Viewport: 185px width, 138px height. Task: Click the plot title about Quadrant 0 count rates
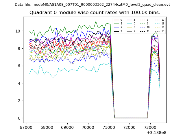point(95,13)
